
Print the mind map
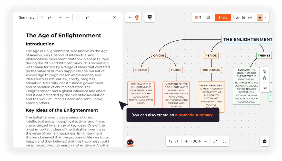point(250,17)
